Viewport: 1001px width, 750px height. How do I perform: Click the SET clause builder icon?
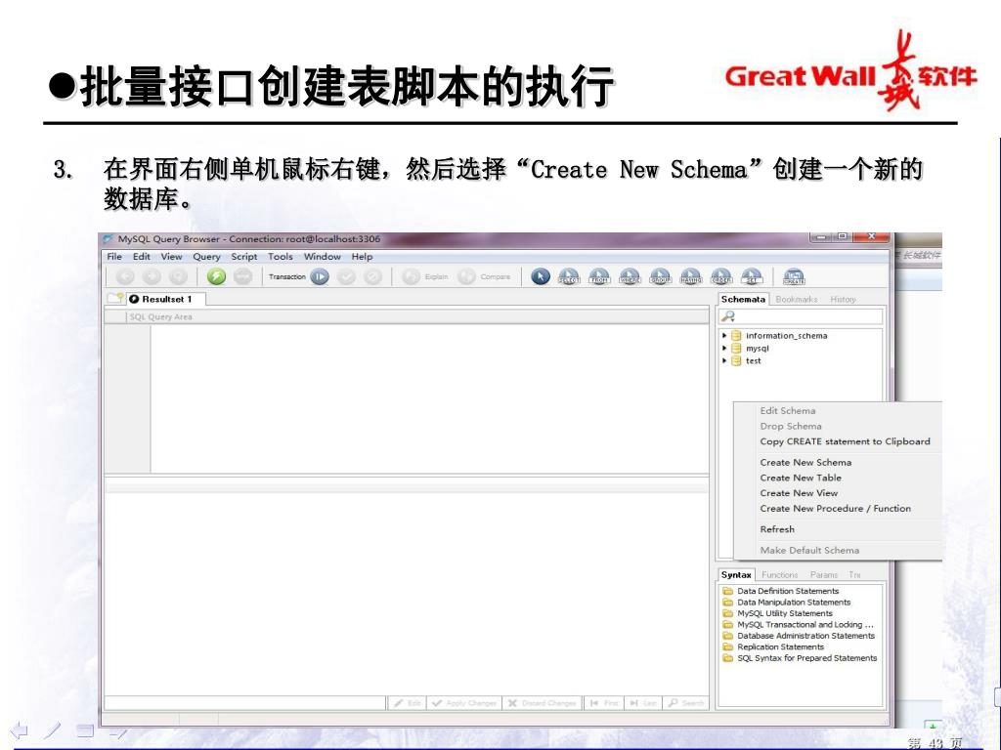click(x=752, y=276)
